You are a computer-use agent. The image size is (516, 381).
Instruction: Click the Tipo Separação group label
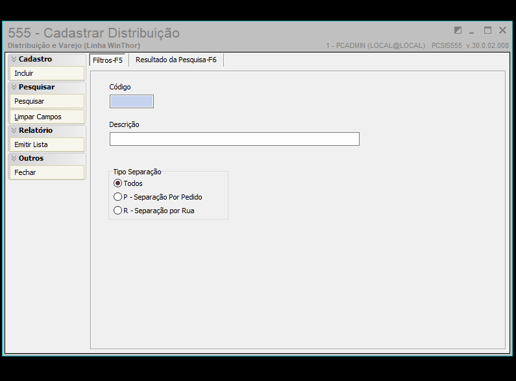(x=137, y=172)
